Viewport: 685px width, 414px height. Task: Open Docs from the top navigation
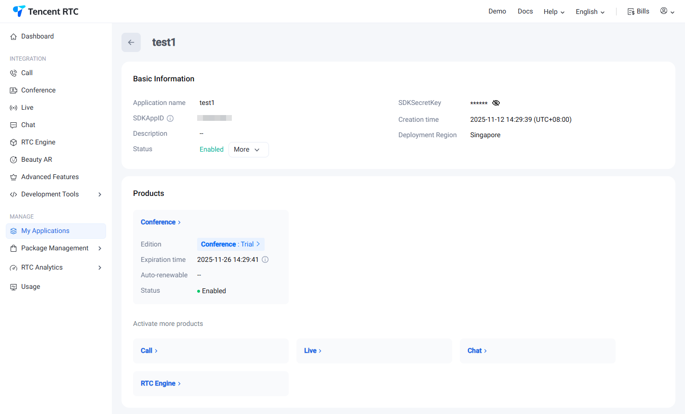(525, 12)
